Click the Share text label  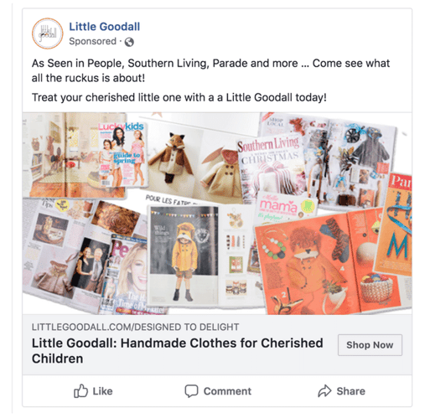point(350,391)
